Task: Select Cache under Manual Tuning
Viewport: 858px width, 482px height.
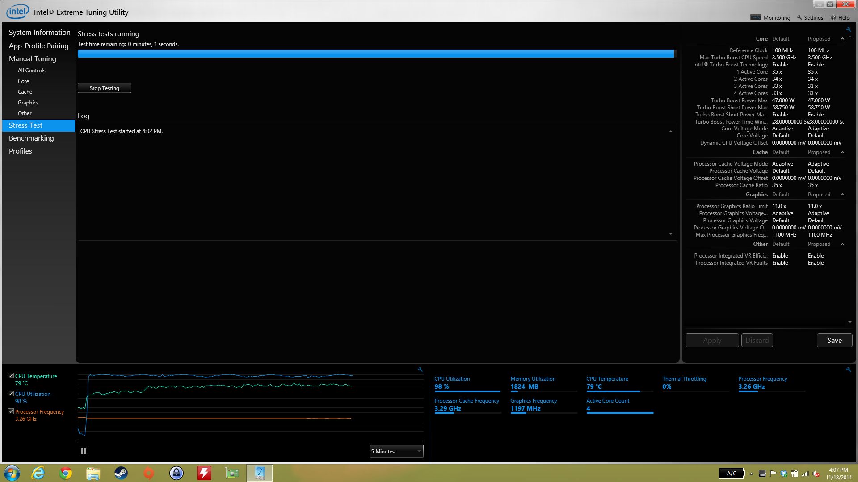Action: pyautogui.click(x=25, y=92)
